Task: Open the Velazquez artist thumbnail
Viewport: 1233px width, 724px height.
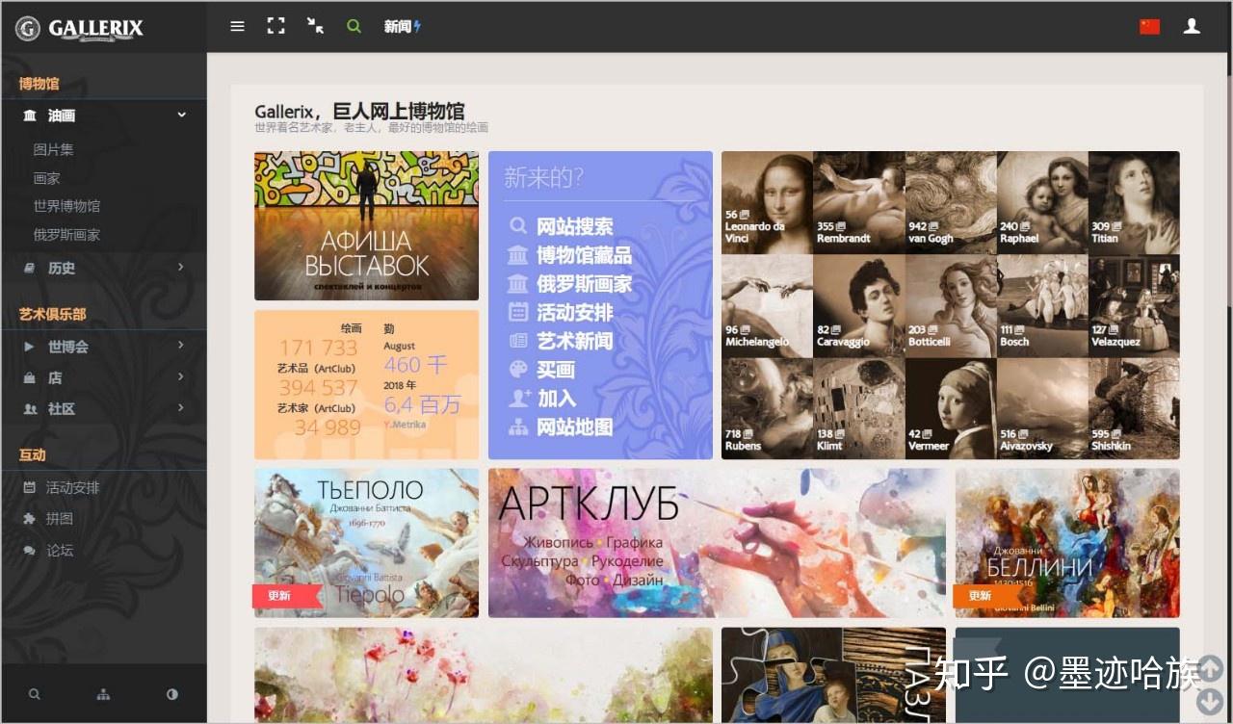Action: tap(1134, 306)
